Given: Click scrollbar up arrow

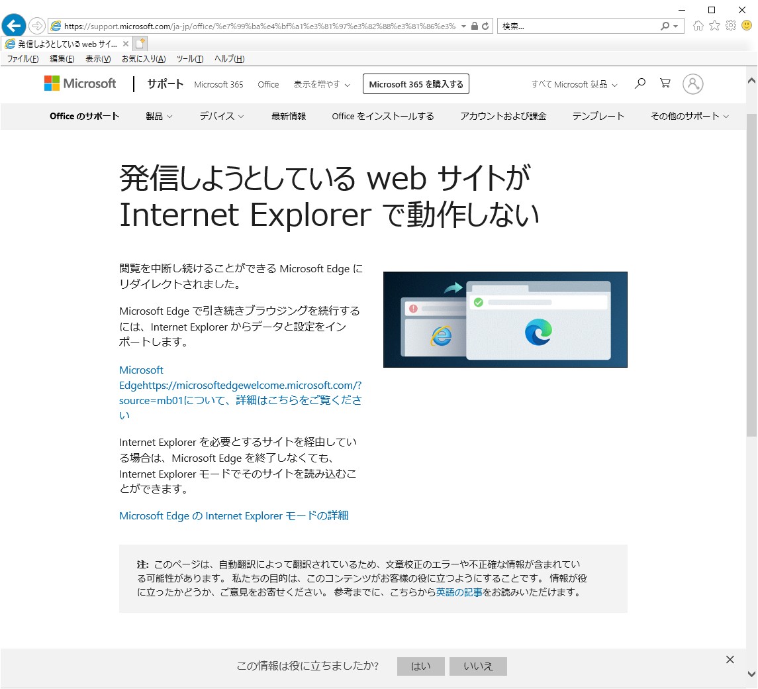Looking at the screenshot, I should click(x=752, y=81).
